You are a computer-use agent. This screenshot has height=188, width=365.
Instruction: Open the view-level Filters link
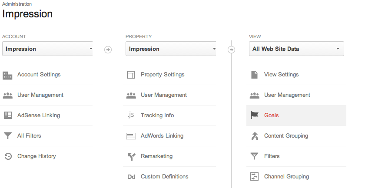(272, 156)
